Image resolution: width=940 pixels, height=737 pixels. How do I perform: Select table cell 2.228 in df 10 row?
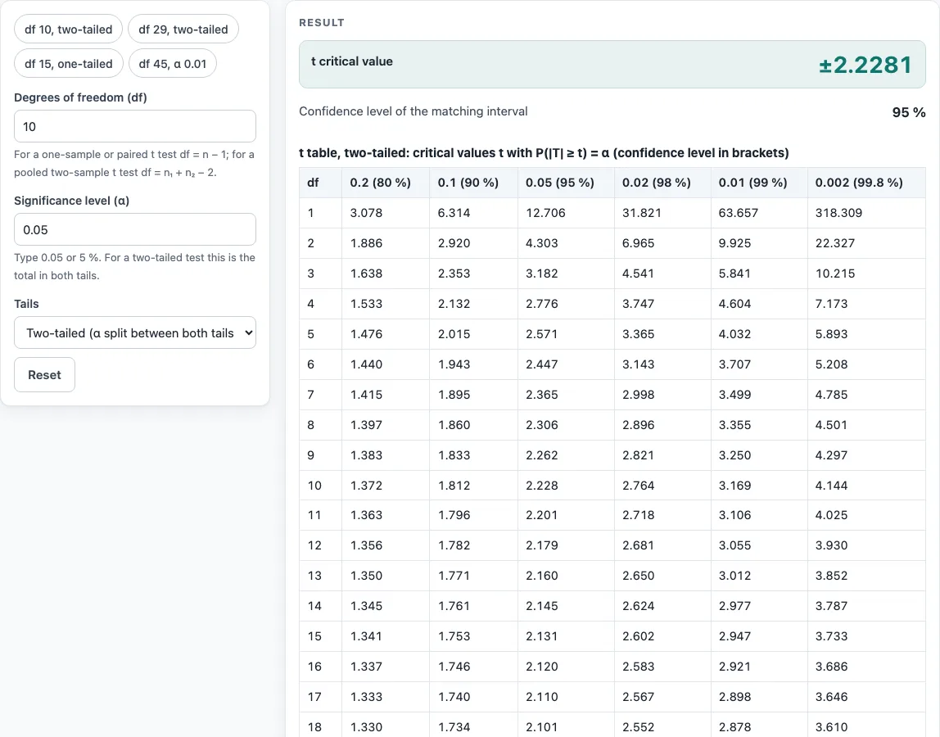tap(542, 486)
